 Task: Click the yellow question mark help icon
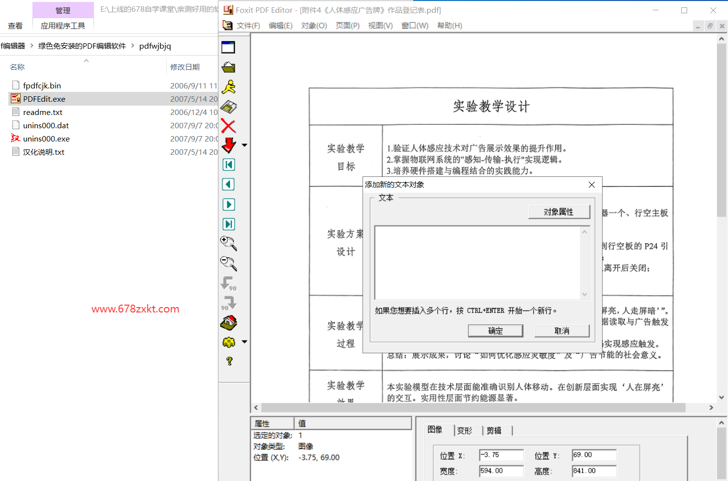pos(229,361)
